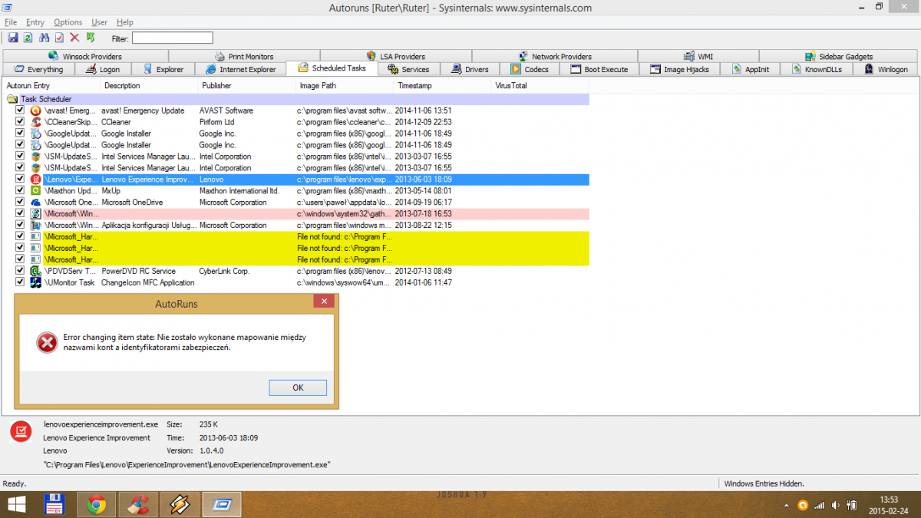Open the User menu

[x=100, y=22]
